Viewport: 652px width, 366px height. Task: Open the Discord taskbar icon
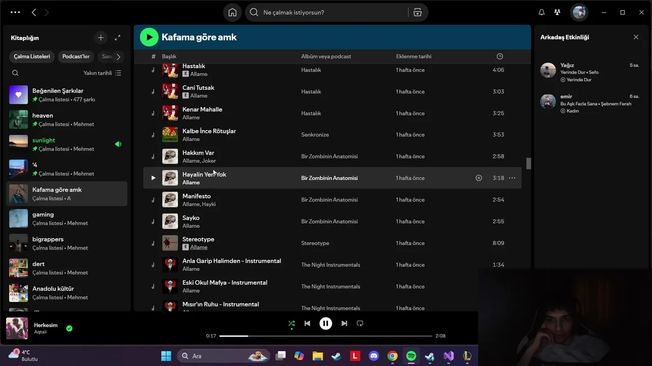[x=374, y=356]
